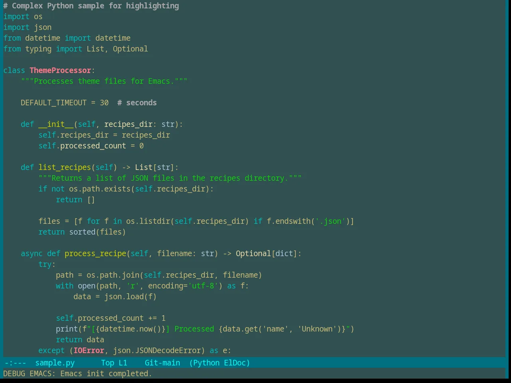Click the 'return data' line
This screenshot has height=383, width=511.
[80, 340]
